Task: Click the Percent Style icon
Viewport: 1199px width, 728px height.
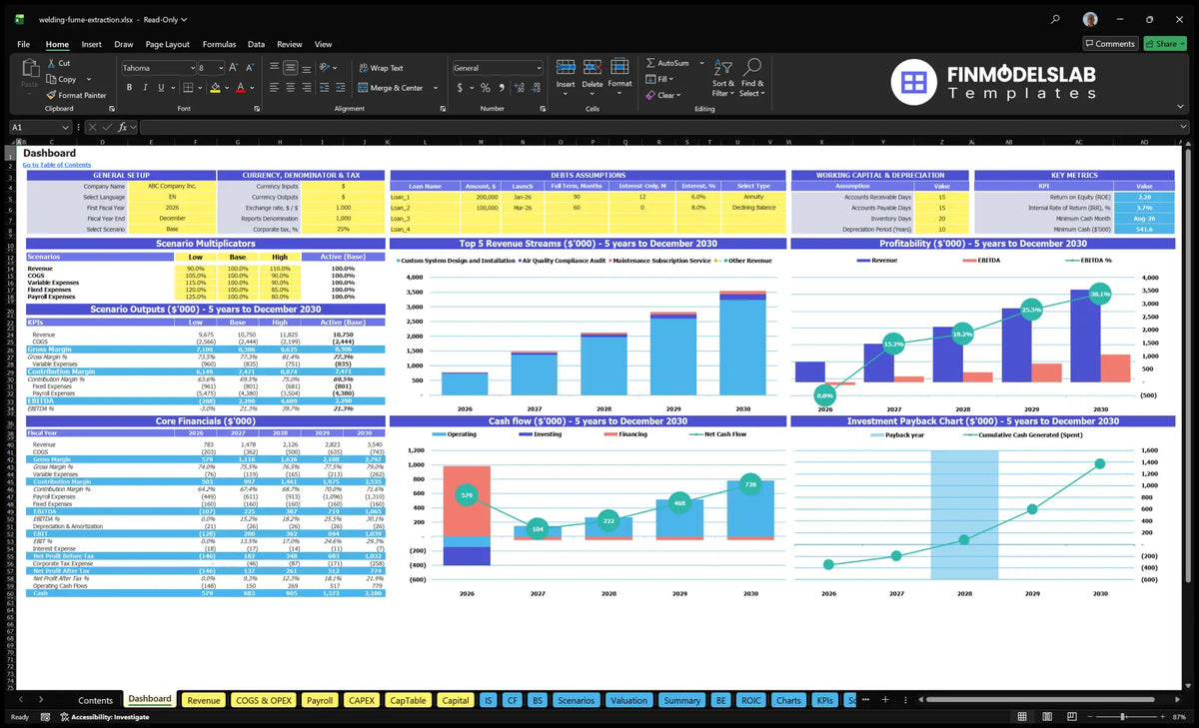Action: (x=485, y=88)
